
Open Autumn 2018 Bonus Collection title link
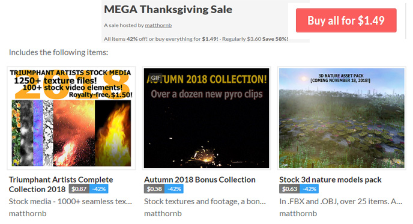point(200,180)
